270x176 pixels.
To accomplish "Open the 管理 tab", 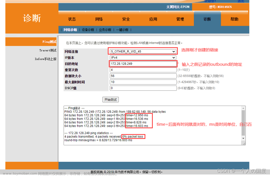I will (x=180, y=19).
